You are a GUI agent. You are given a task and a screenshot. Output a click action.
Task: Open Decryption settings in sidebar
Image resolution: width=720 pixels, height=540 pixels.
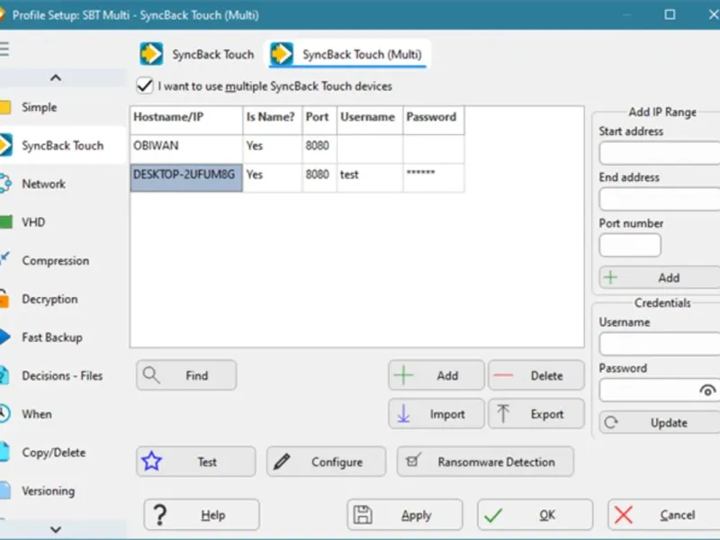49,299
